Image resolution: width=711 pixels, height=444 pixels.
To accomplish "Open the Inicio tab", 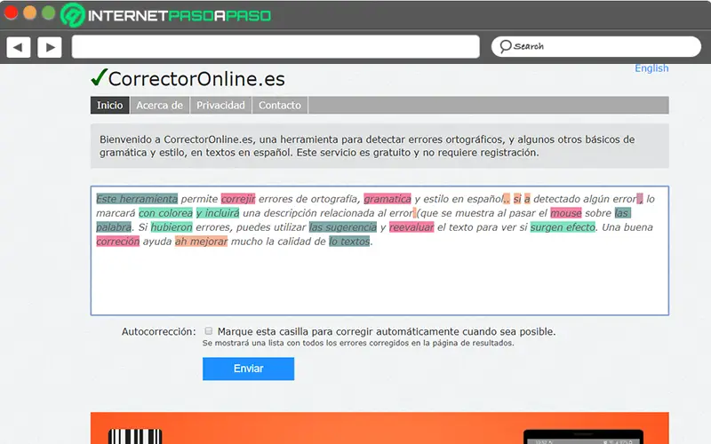I will [109, 105].
